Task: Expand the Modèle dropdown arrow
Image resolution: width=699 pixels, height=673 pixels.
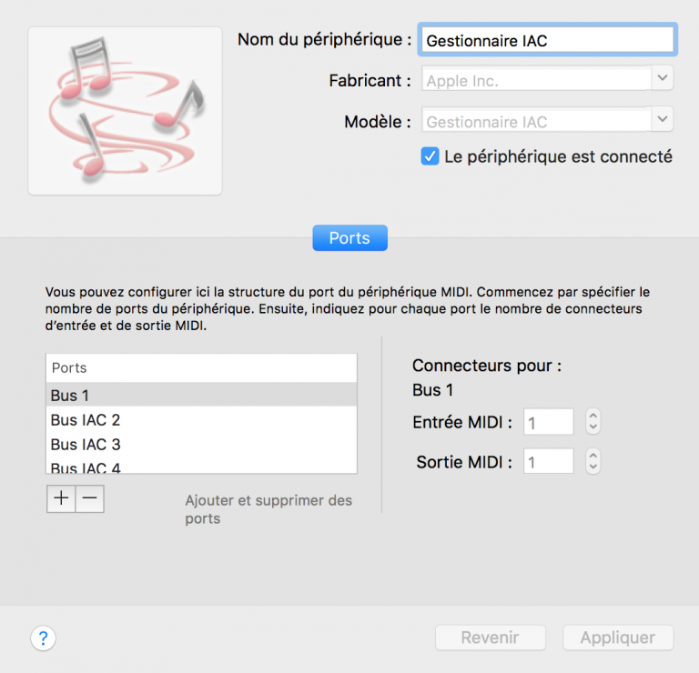Action: [x=663, y=119]
